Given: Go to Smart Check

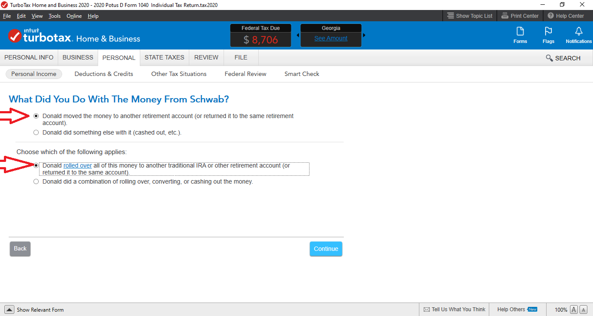Looking at the screenshot, I should coord(302,74).
